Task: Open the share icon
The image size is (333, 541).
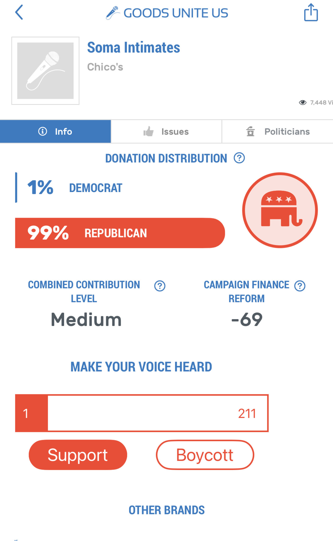Action: [311, 13]
